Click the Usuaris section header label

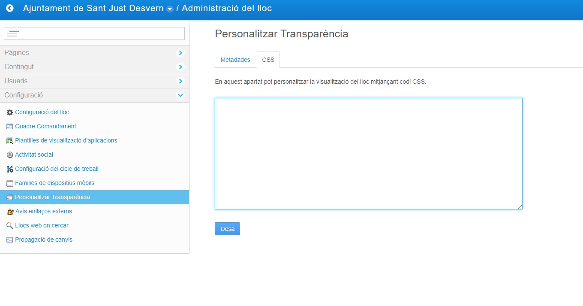click(16, 81)
